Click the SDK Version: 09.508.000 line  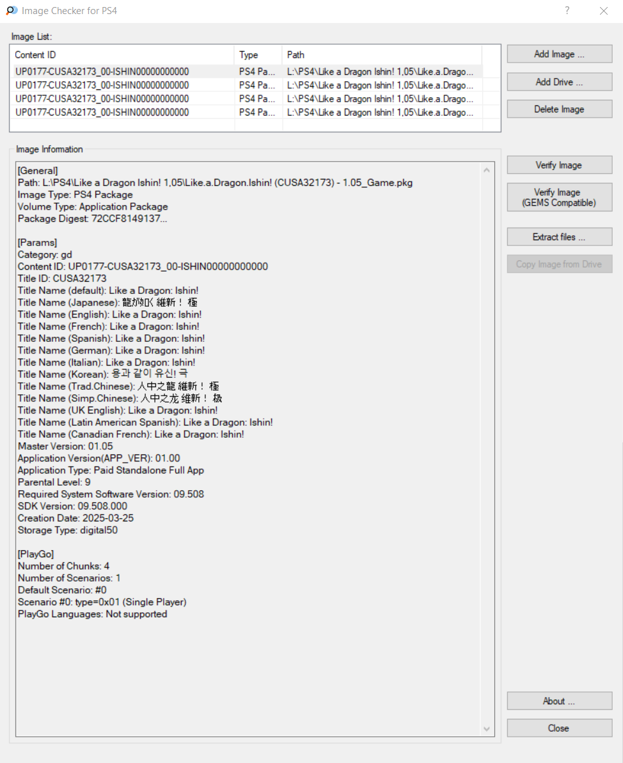[x=72, y=506]
